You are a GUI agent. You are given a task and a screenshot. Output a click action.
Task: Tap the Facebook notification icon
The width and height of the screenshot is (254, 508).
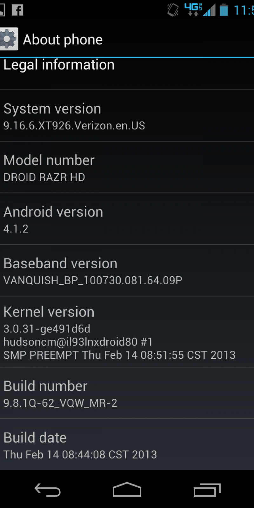[x=17, y=10]
